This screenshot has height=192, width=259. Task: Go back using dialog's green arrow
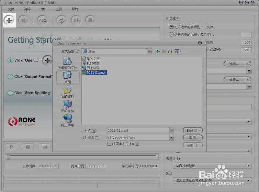point(158,51)
